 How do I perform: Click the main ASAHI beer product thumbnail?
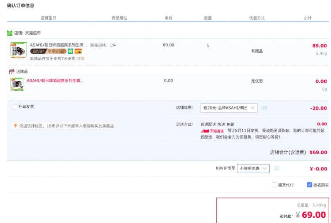click(x=19, y=50)
